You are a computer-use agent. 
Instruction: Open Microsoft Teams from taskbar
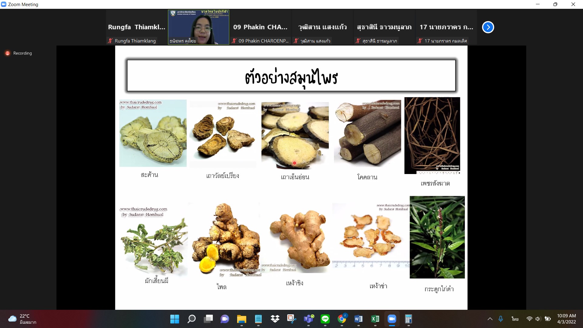[309, 319]
